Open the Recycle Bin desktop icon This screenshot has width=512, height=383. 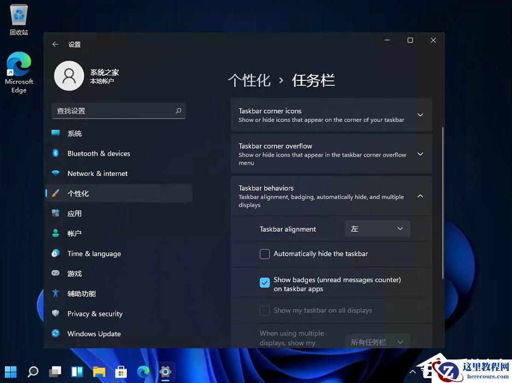(x=18, y=16)
